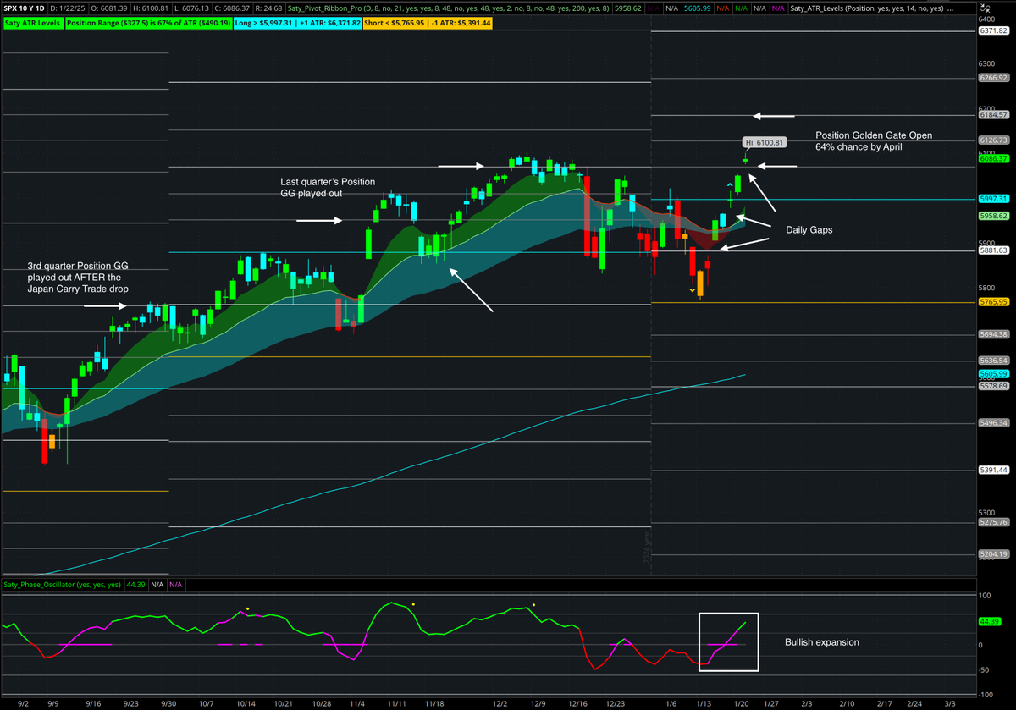This screenshot has height=710, width=1016.
Task: Click the 6184.57 price axis label
Action: pyautogui.click(x=993, y=114)
